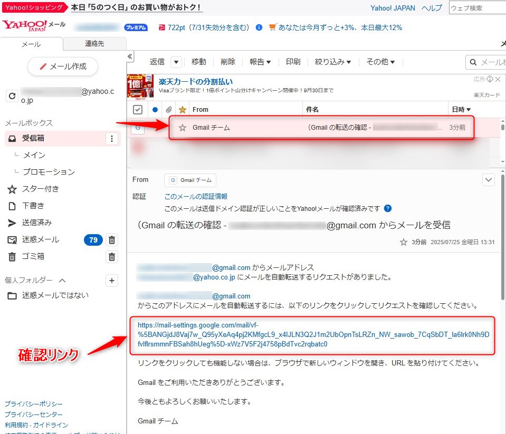506x434 pixels.
Task: Open the ゴミ箱 trash folder
Action: pyautogui.click(x=33, y=256)
